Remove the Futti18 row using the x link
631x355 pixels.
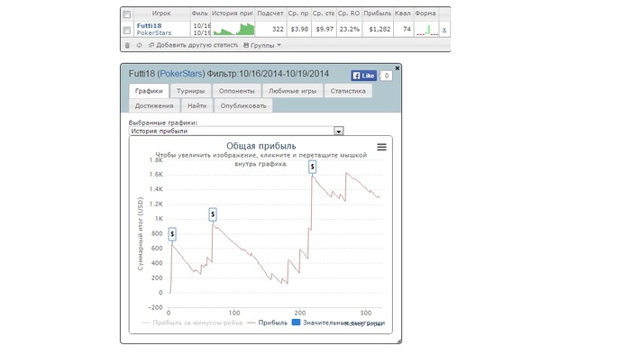444,30
